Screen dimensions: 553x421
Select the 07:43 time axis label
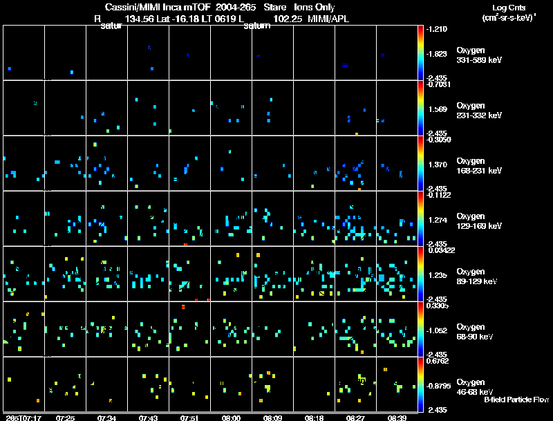point(148,418)
